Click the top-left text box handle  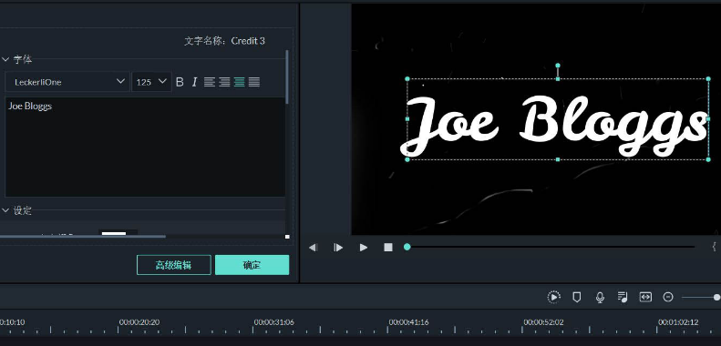click(x=407, y=79)
